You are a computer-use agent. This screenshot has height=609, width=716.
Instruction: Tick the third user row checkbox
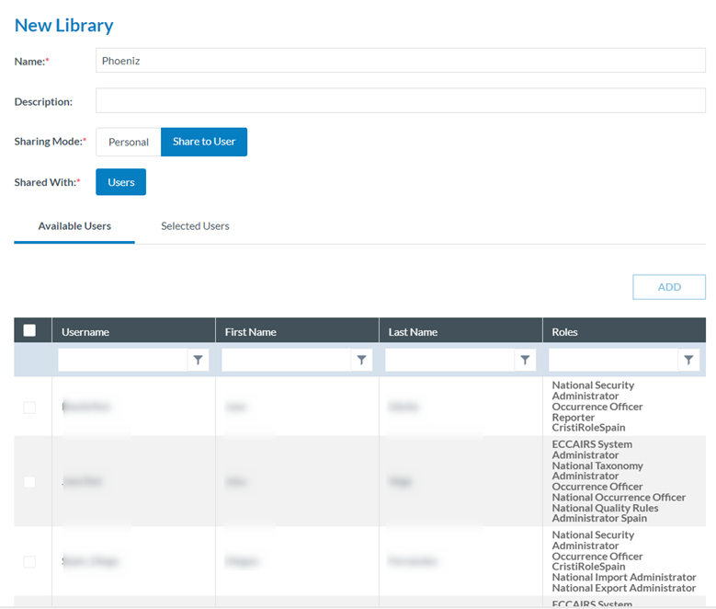click(x=29, y=561)
